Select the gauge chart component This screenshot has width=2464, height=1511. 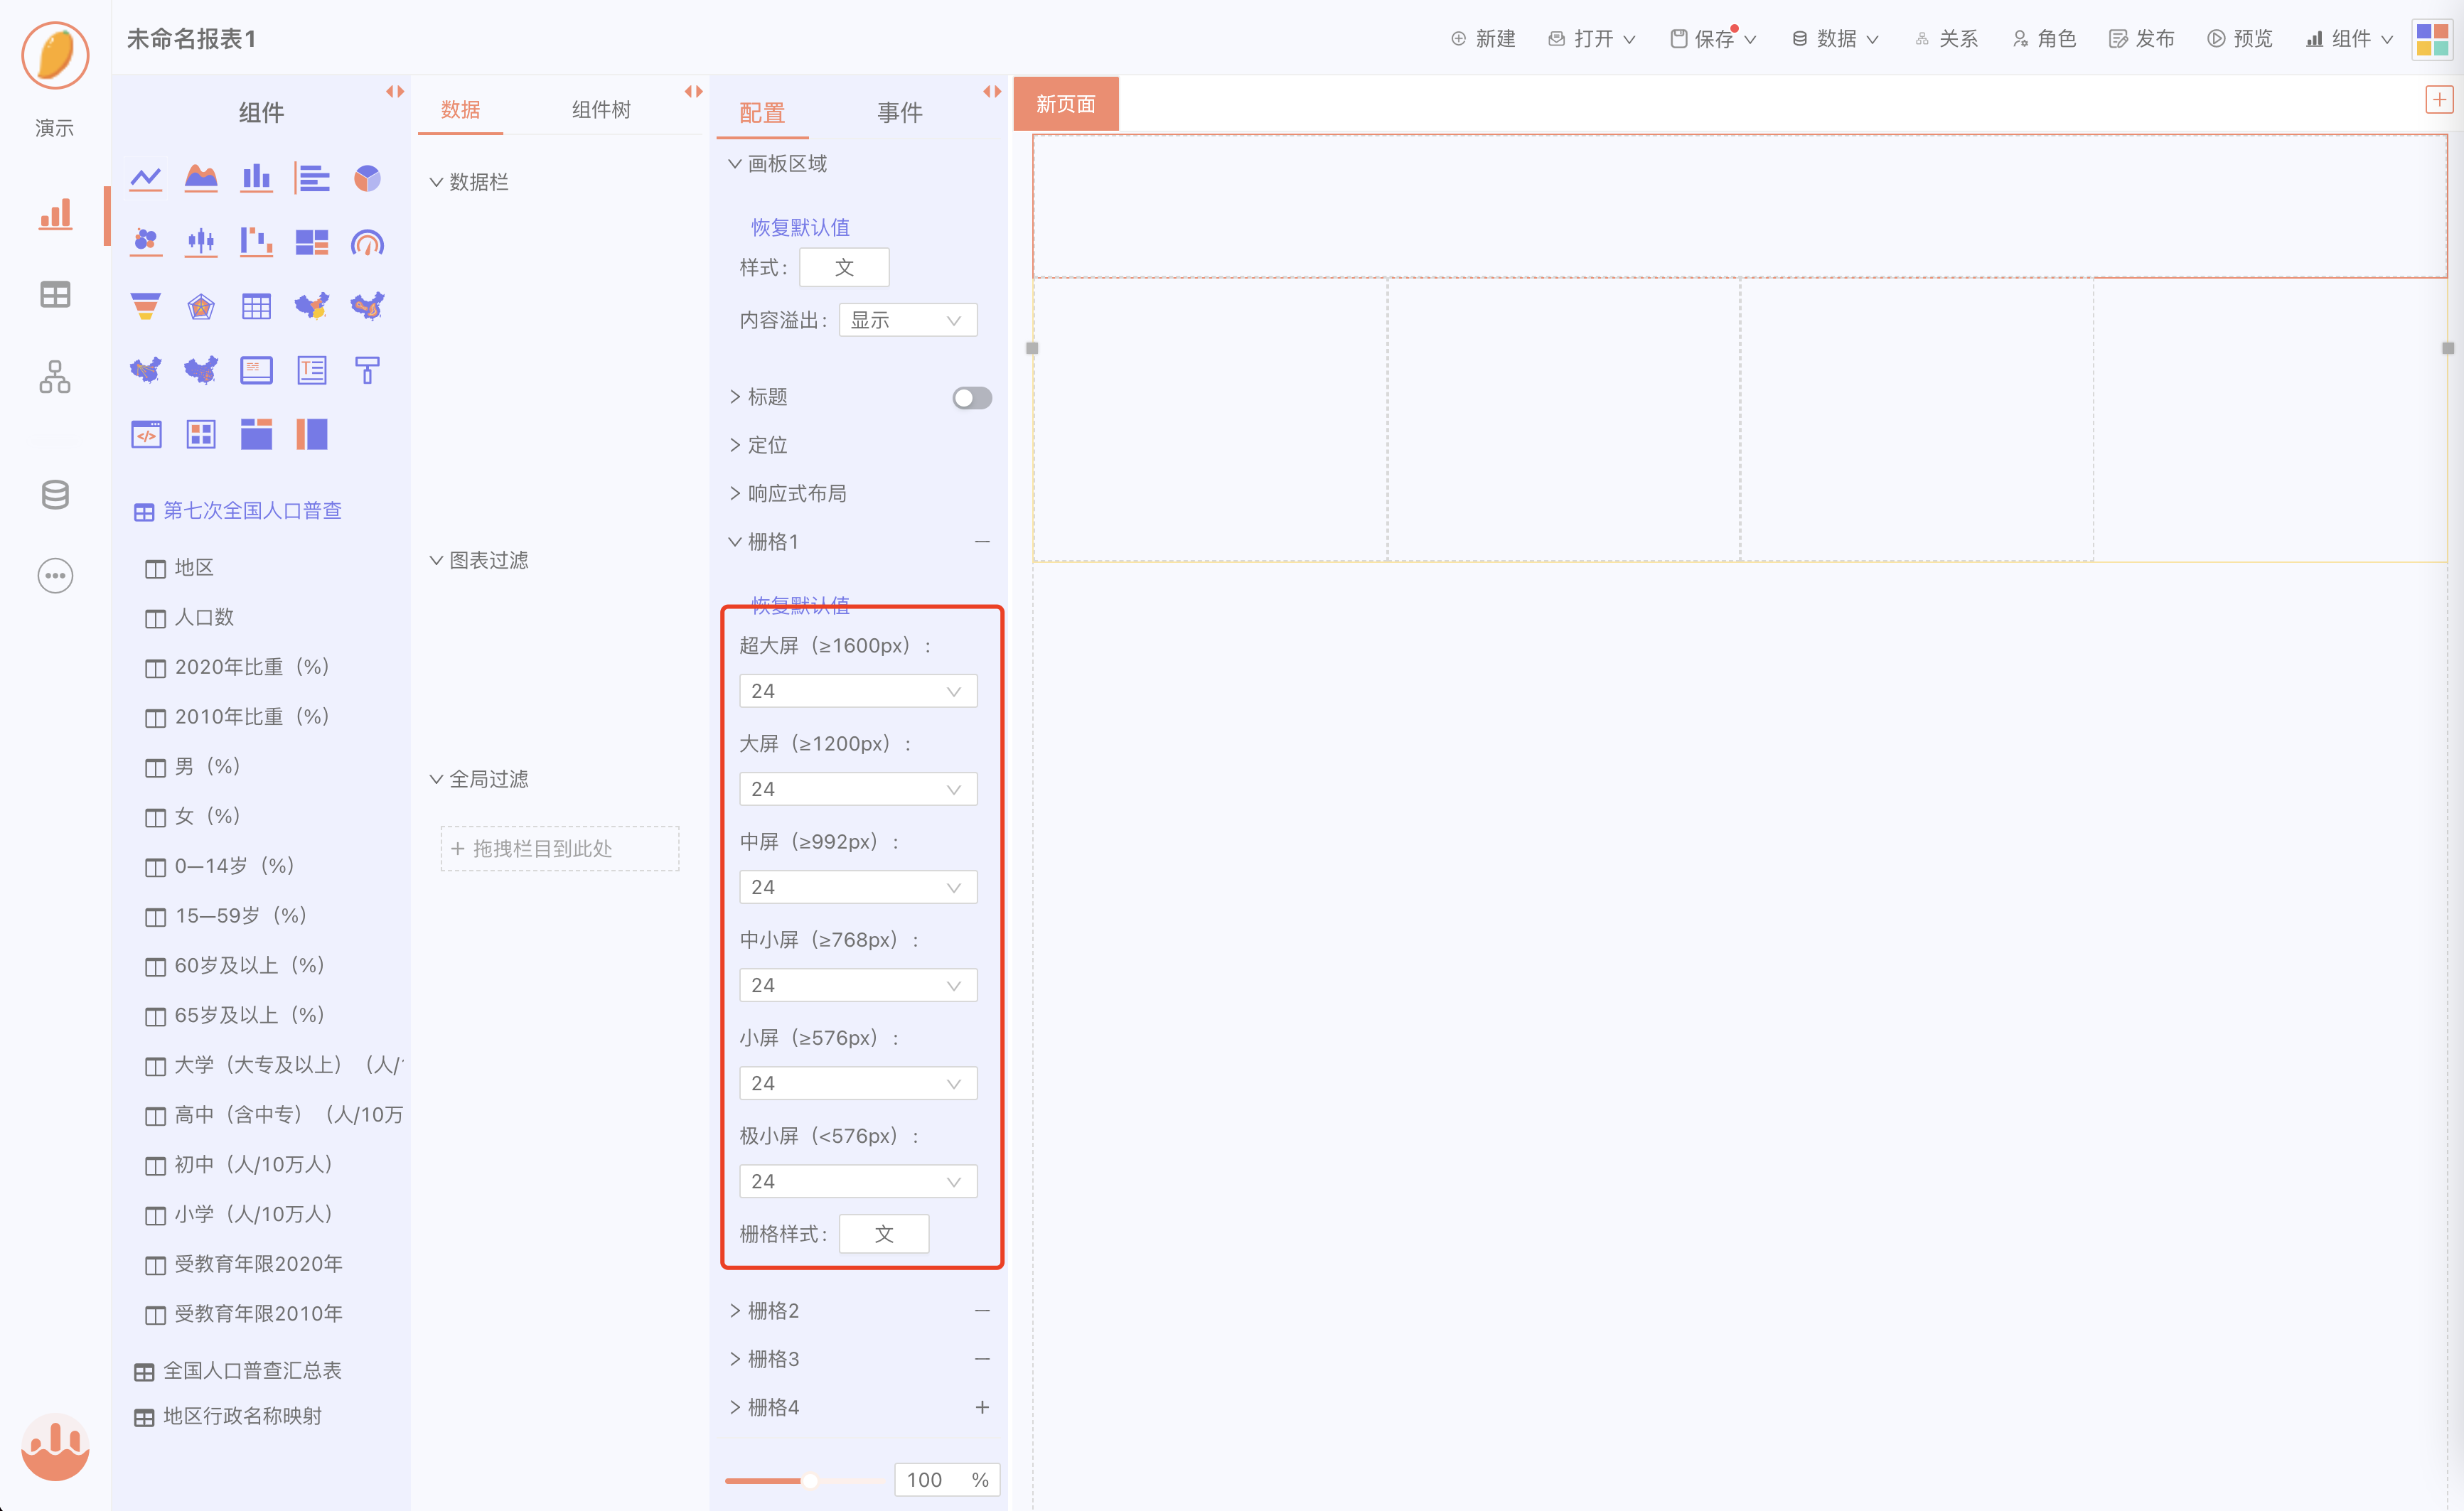click(x=367, y=242)
